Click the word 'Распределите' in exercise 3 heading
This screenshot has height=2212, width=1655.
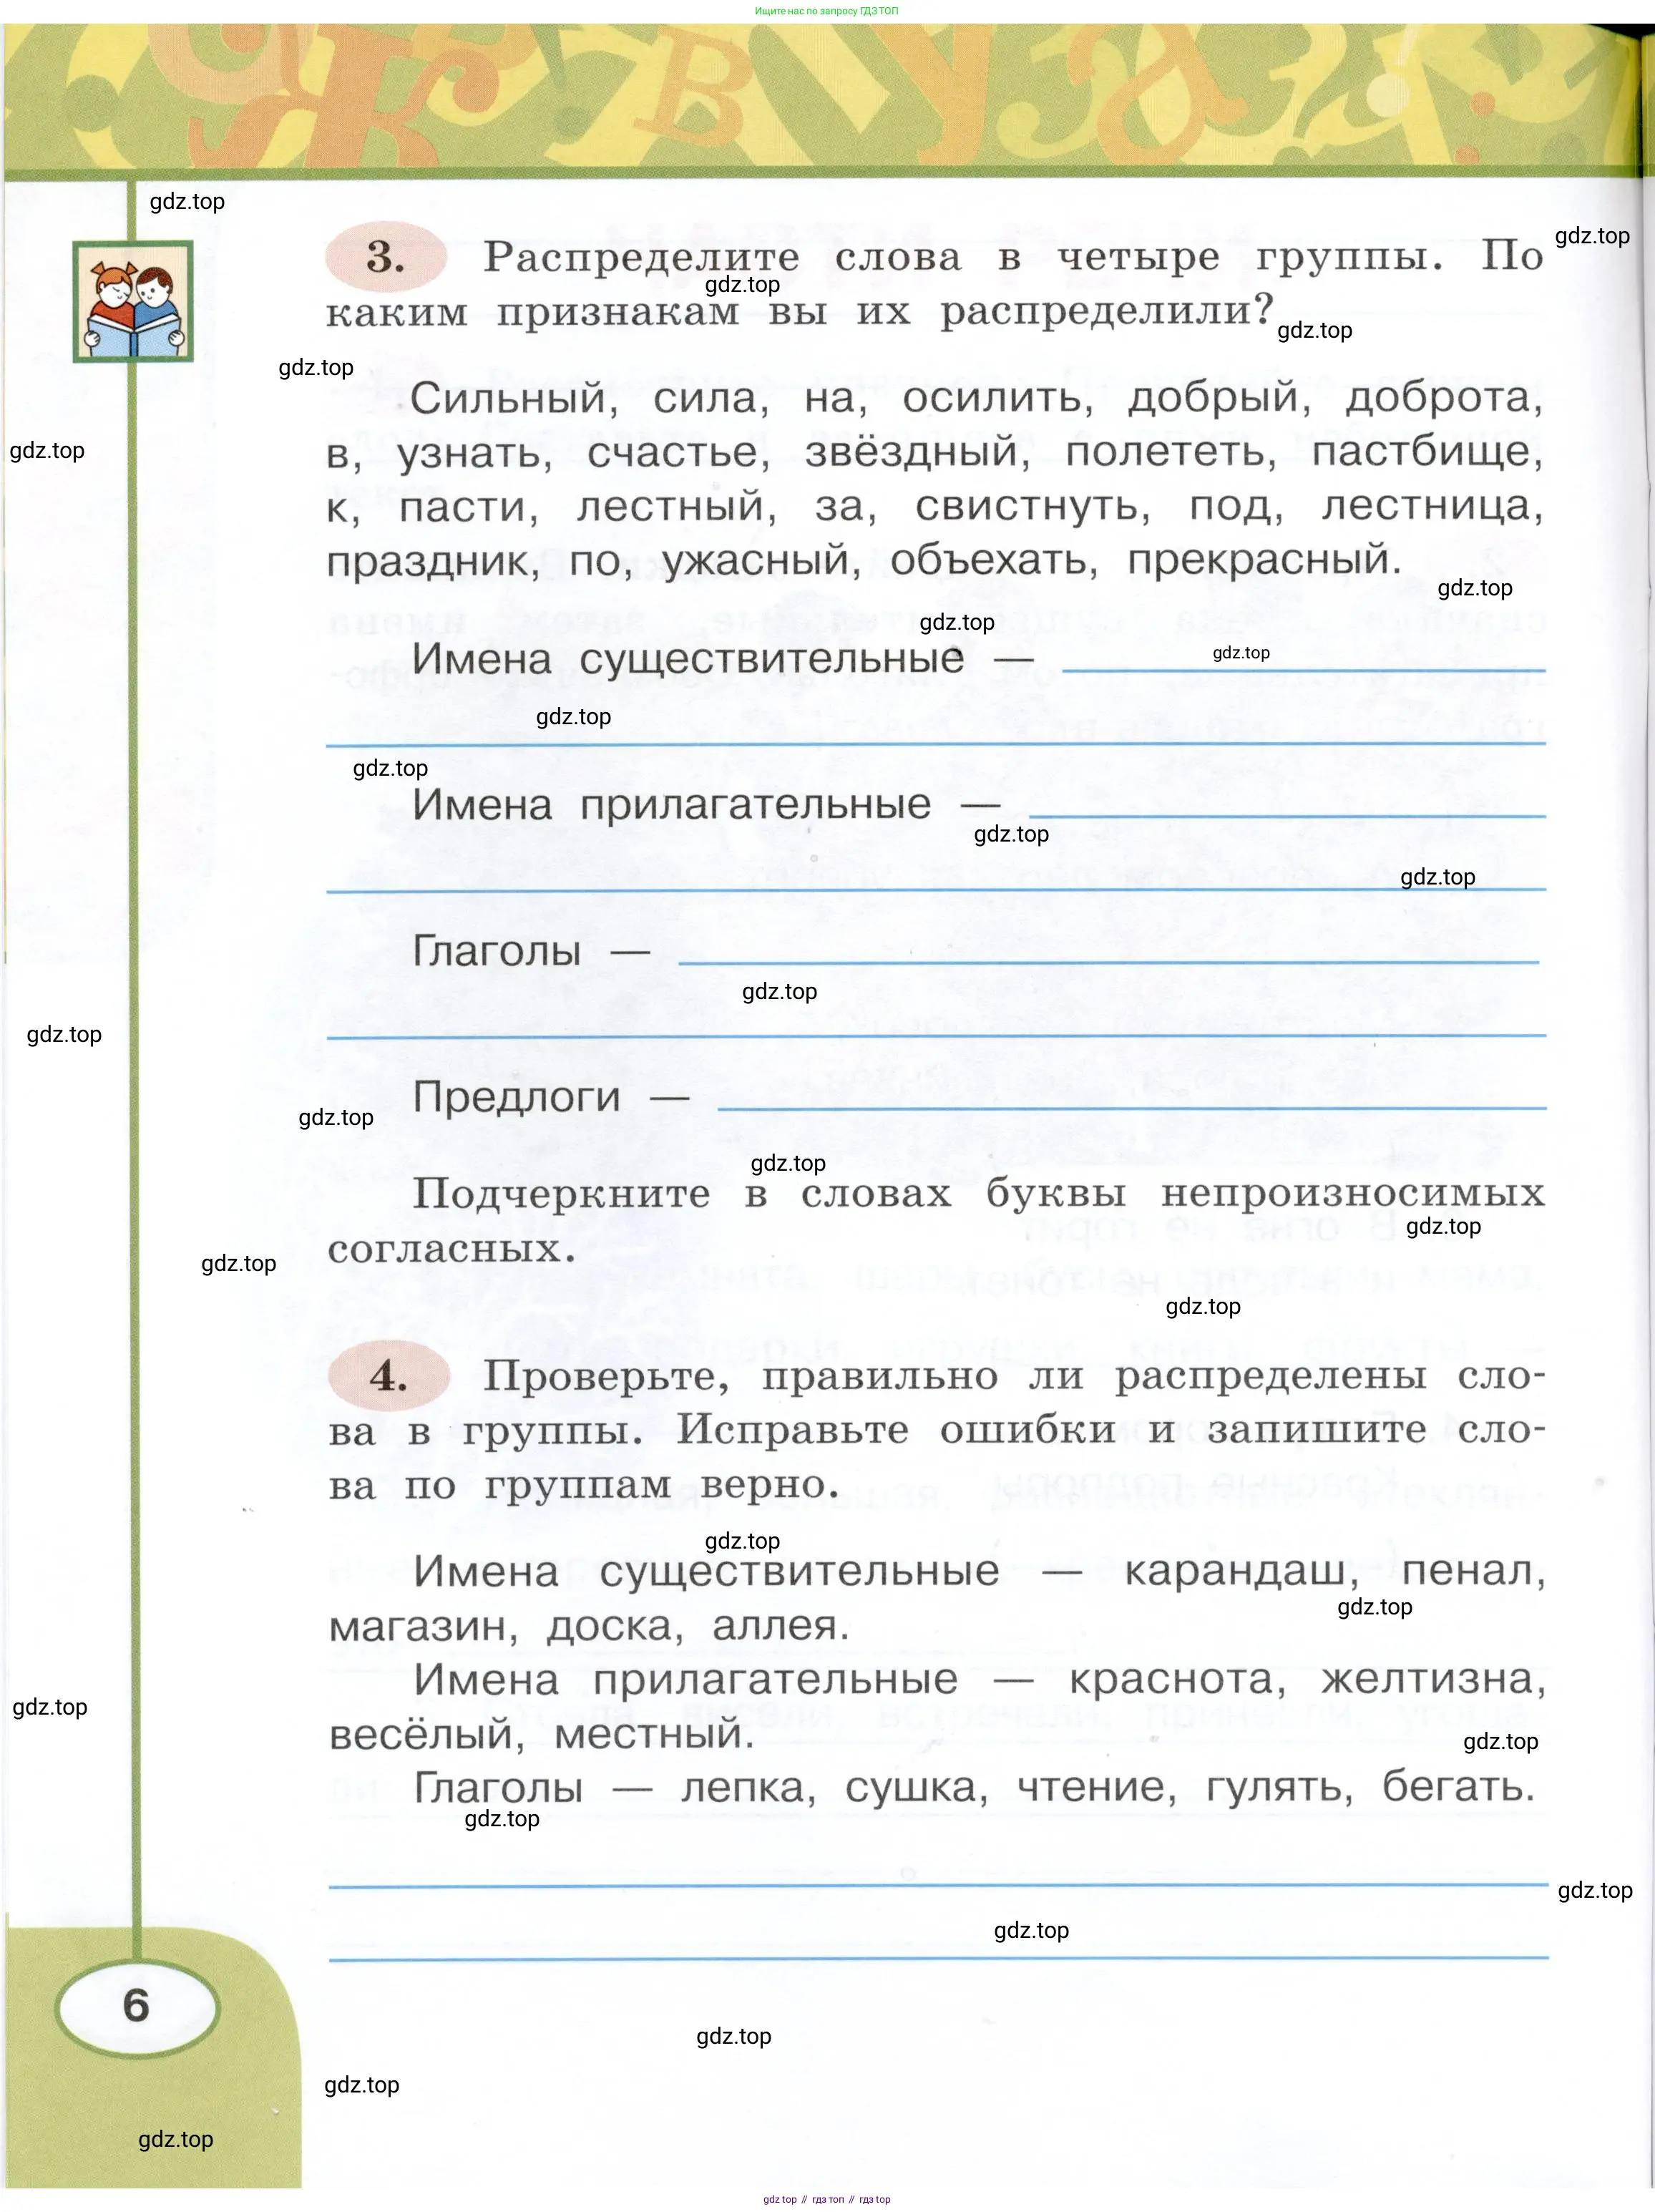(x=641, y=258)
